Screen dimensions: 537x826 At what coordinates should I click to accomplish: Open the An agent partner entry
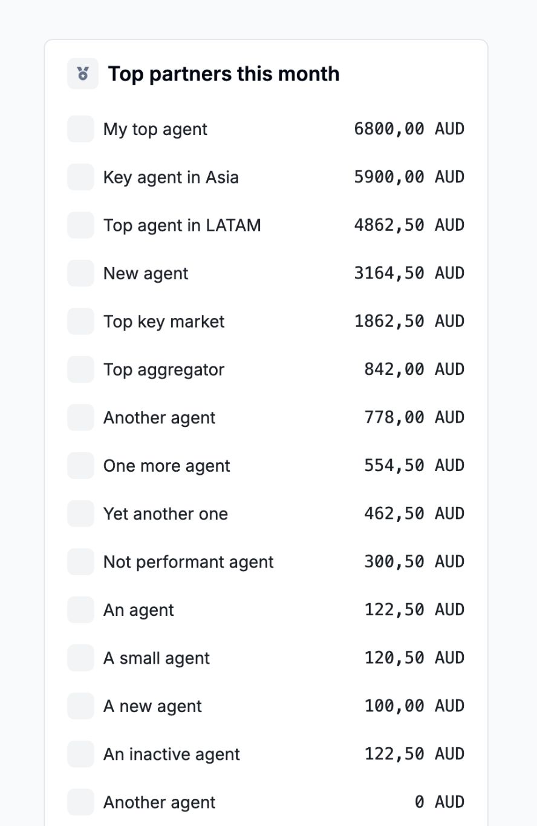[x=266, y=610]
